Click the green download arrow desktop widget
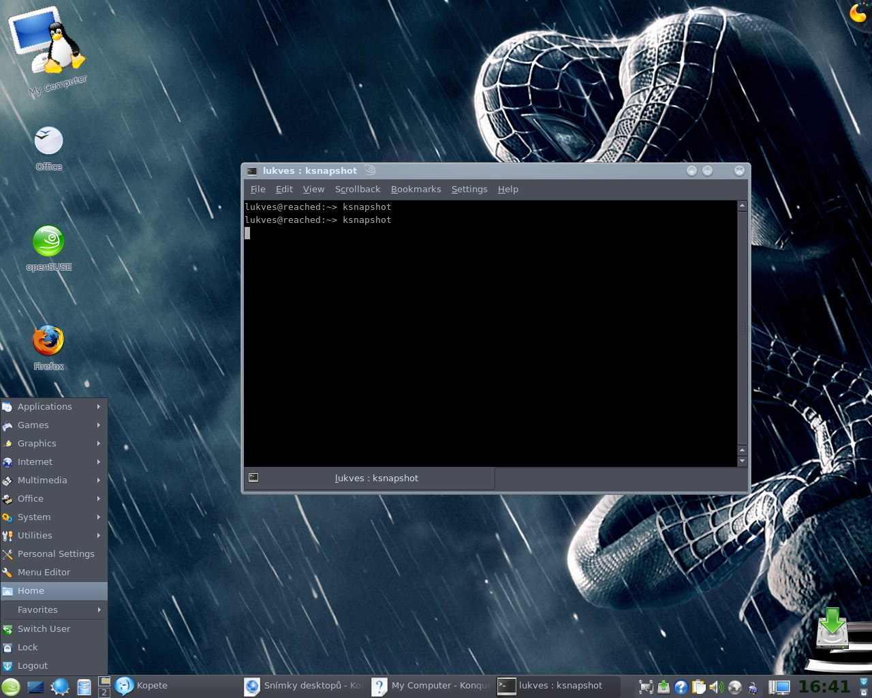The image size is (872, 698). pyautogui.click(x=832, y=628)
